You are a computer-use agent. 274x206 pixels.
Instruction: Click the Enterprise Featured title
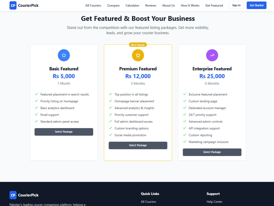click(212, 69)
